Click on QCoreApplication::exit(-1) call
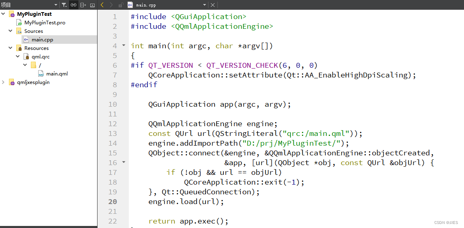 tap(244, 182)
